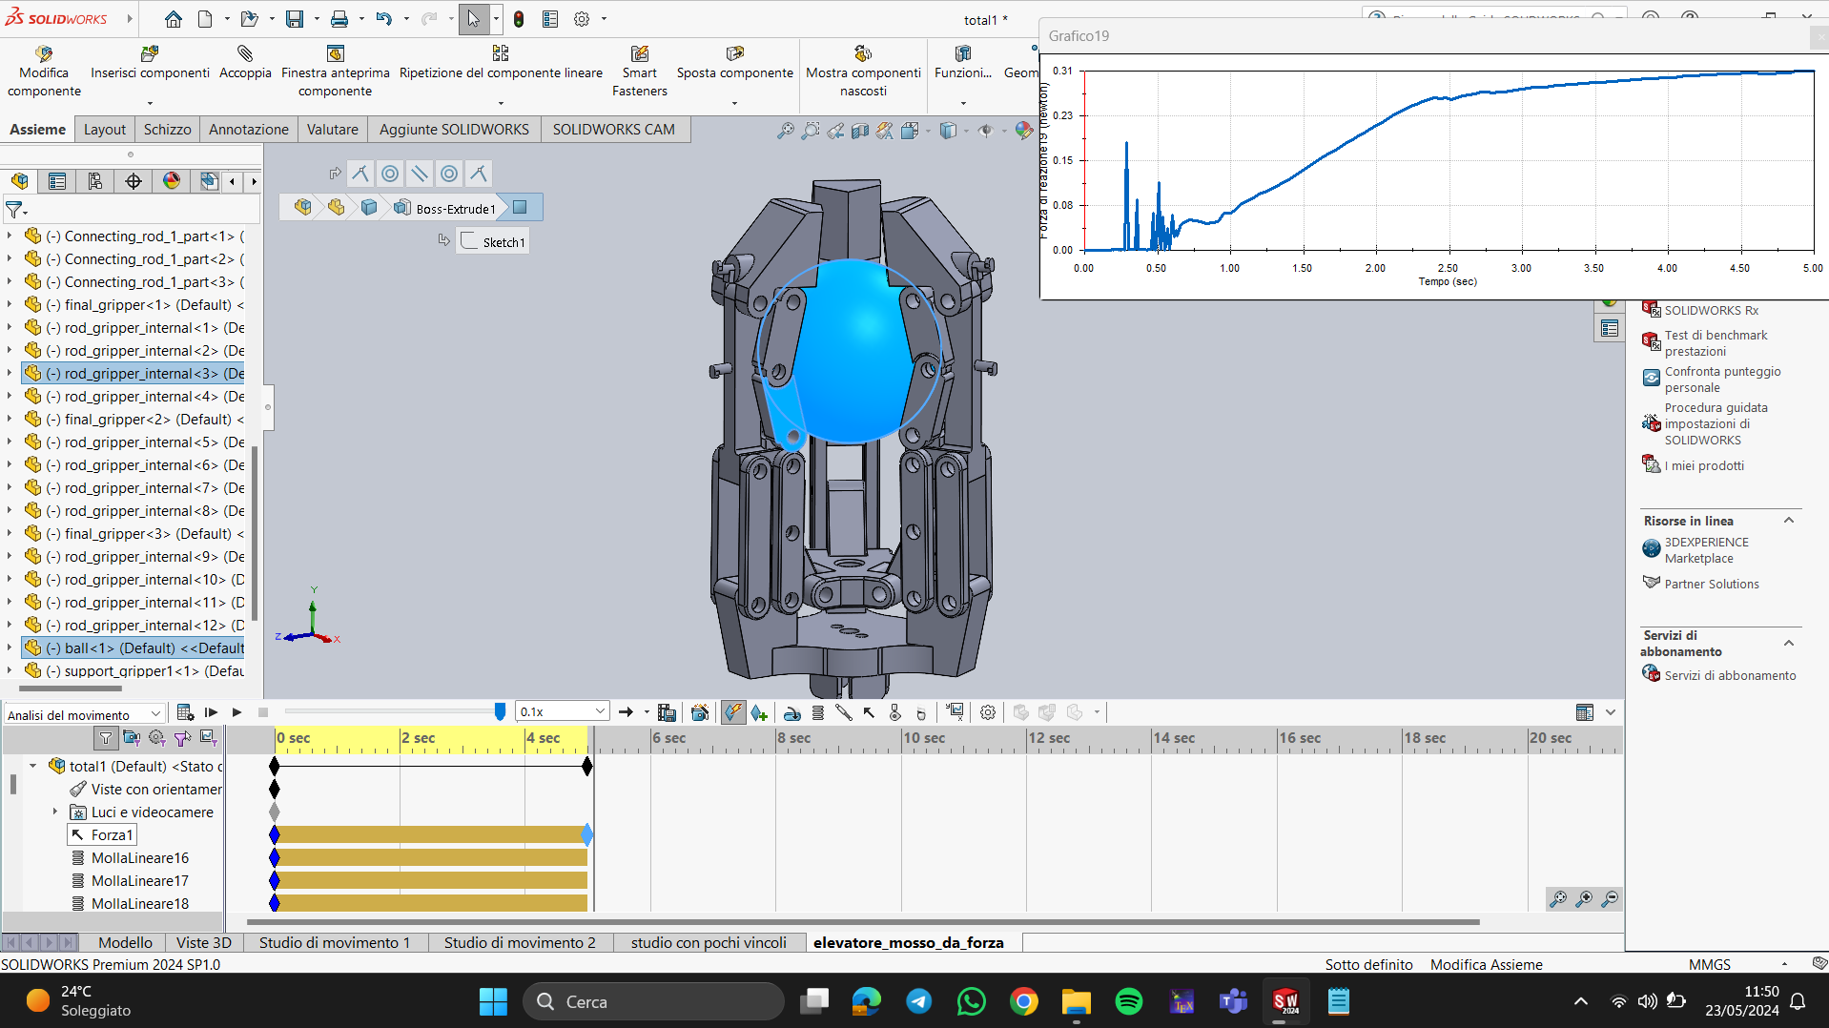Image resolution: width=1829 pixels, height=1028 pixels.
Task: Open the 3DEXPERIENCE Marketplace link
Action: click(1706, 550)
